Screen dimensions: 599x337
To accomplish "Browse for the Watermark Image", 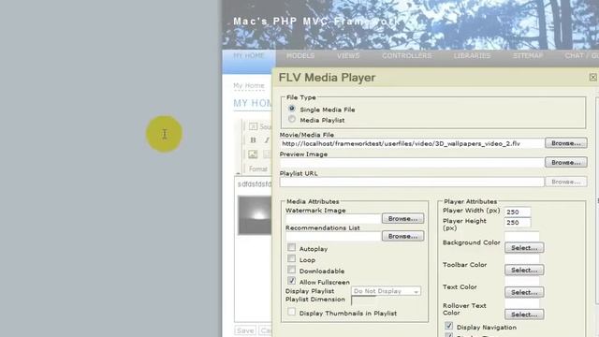I will [x=402, y=218].
